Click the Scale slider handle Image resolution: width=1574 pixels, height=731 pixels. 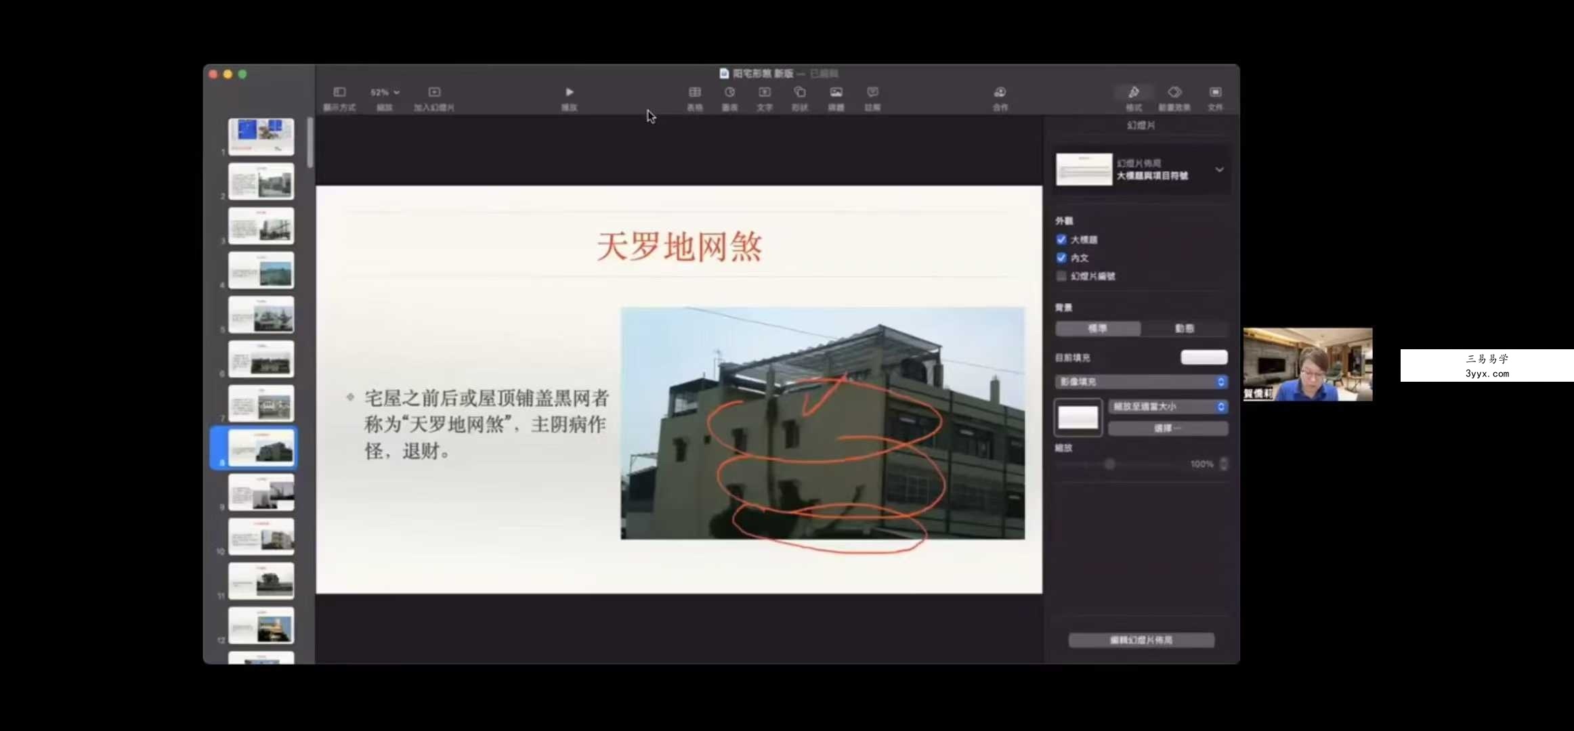(1109, 464)
